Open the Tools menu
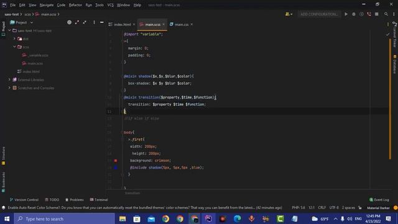This screenshot has width=398, height=224. 99,5
